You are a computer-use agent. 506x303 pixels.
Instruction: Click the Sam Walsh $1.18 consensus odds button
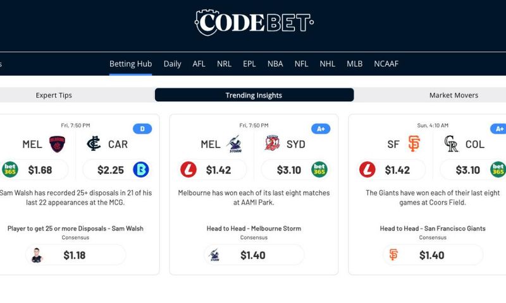point(75,255)
